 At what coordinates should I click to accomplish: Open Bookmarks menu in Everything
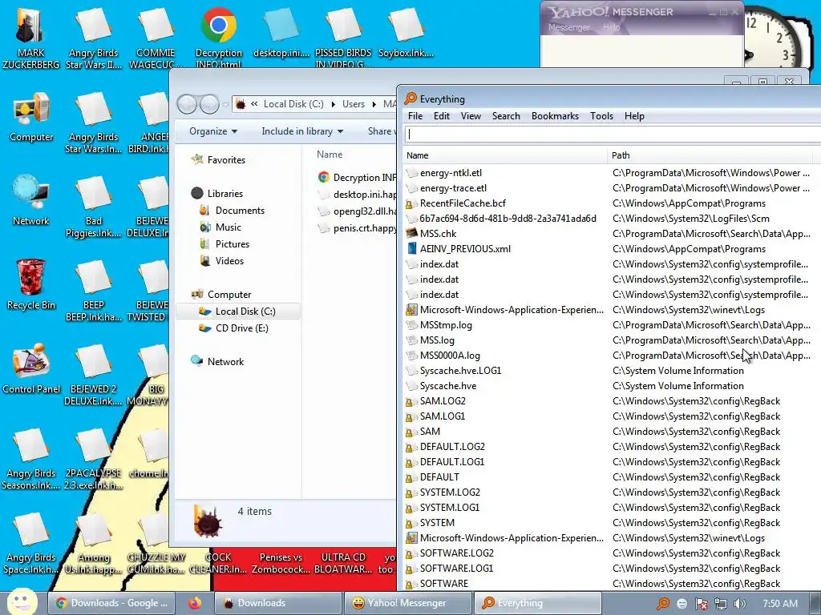pyautogui.click(x=555, y=116)
